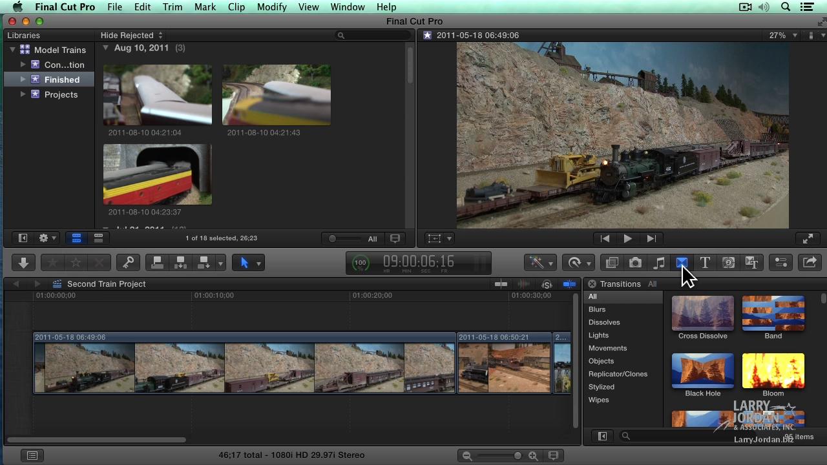Image resolution: width=827 pixels, height=465 pixels.
Task: Toggle solo S button in timeline
Action: tap(547, 284)
